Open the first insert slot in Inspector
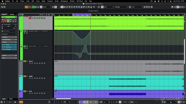Image resolution: width=186 pixels, height=104 pixels. pyautogui.click(x=9, y=45)
